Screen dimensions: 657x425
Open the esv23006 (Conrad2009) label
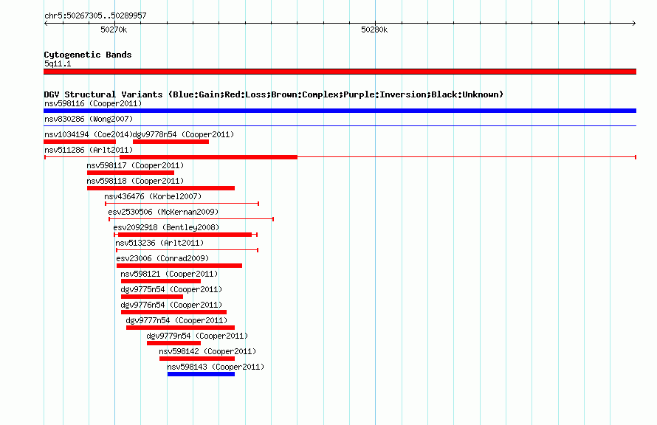click(x=162, y=258)
